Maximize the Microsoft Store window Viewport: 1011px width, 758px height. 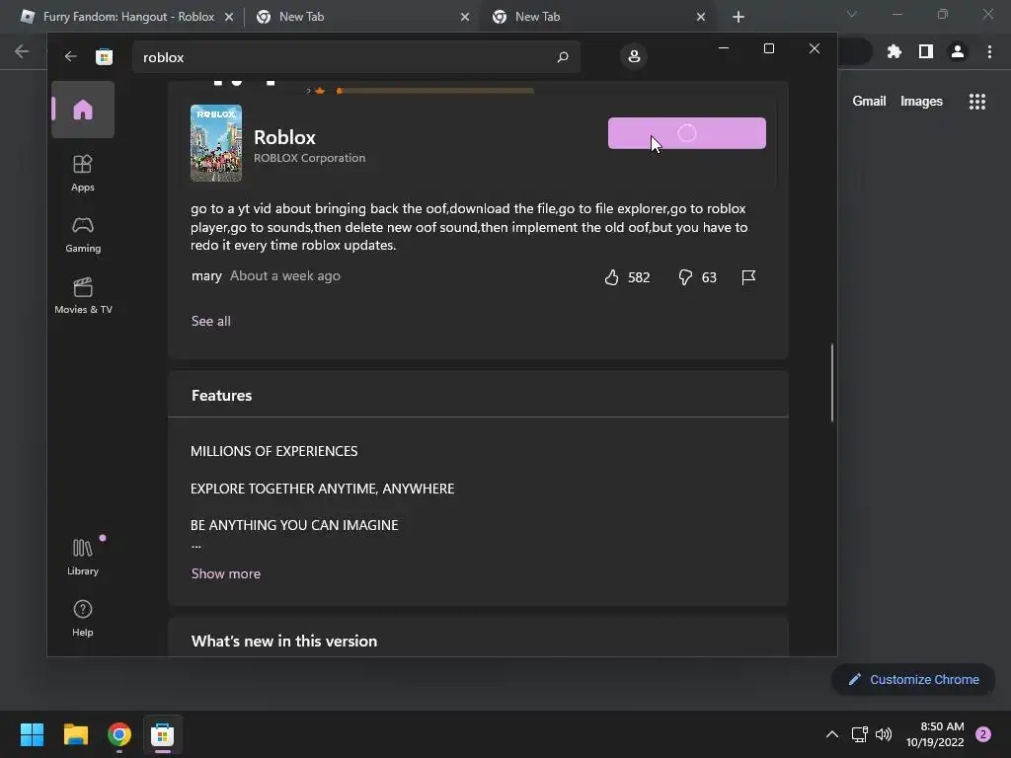click(768, 48)
